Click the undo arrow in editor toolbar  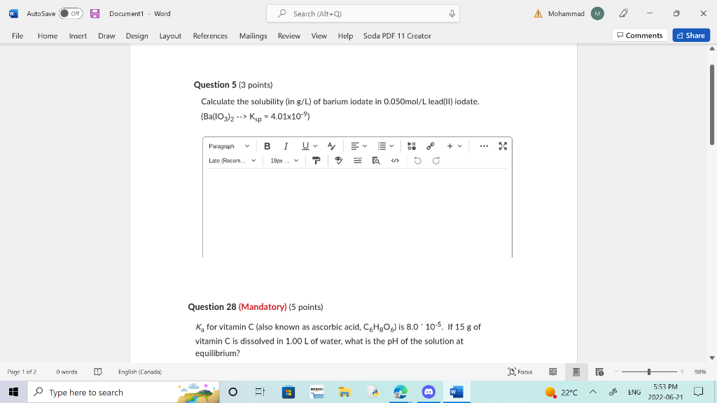coord(417,161)
